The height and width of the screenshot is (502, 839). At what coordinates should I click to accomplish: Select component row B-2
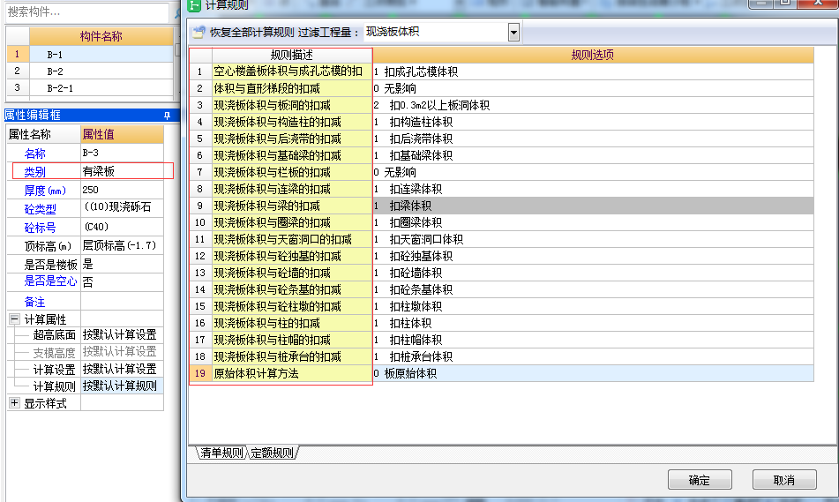101,71
